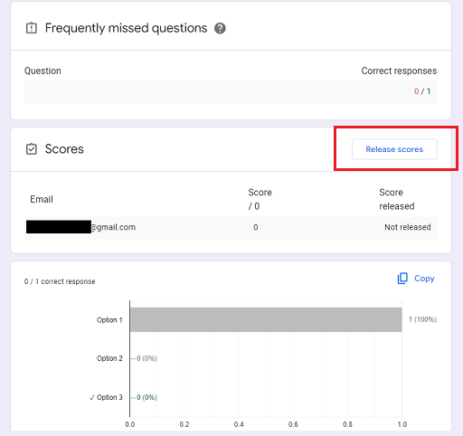Image resolution: width=463 pixels, height=436 pixels.
Task: Click the Frequently missed questions clipboard icon
Action: pyautogui.click(x=32, y=28)
